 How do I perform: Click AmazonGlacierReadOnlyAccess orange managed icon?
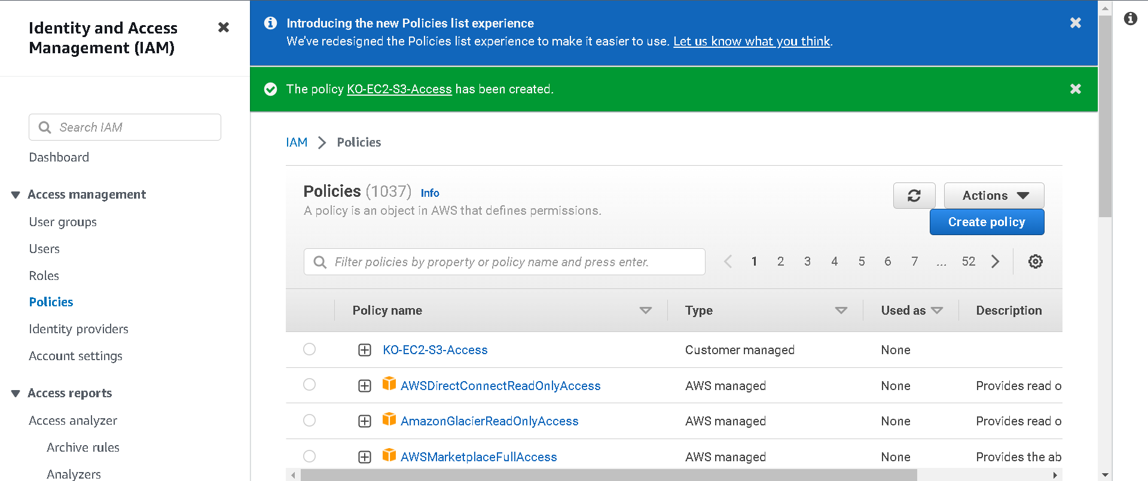coord(389,419)
